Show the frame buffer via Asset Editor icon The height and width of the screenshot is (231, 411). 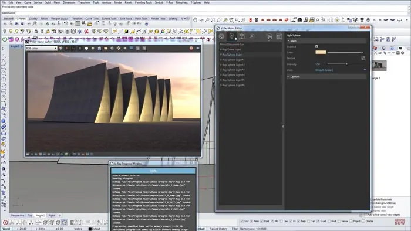pos(279,36)
